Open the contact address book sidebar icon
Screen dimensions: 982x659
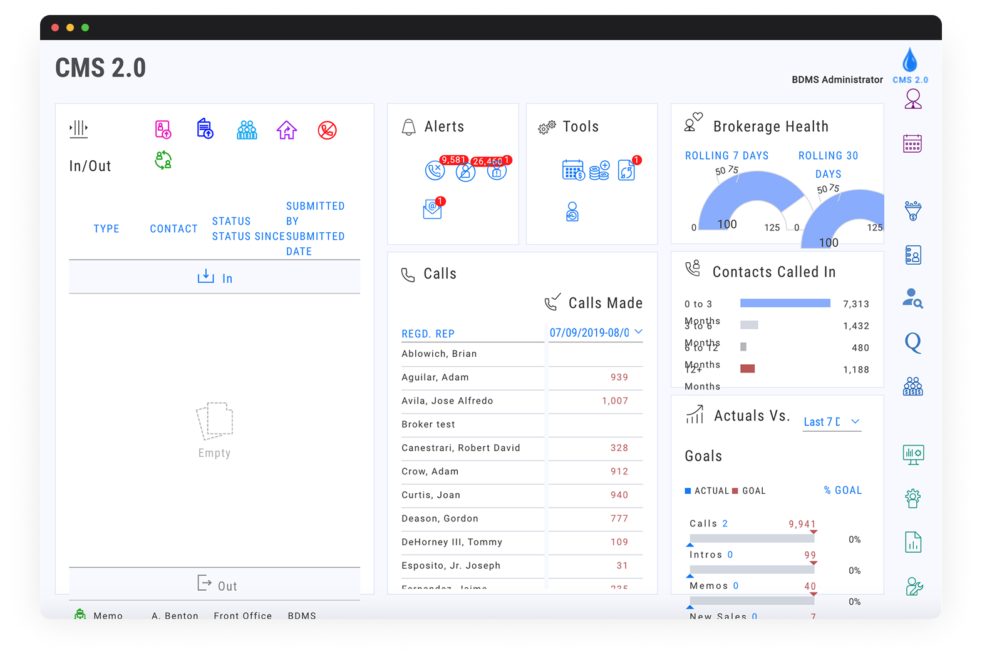pyautogui.click(x=913, y=255)
